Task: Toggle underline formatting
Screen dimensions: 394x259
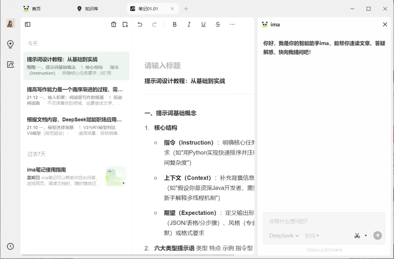Action: pyautogui.click(x=204, y=24)
